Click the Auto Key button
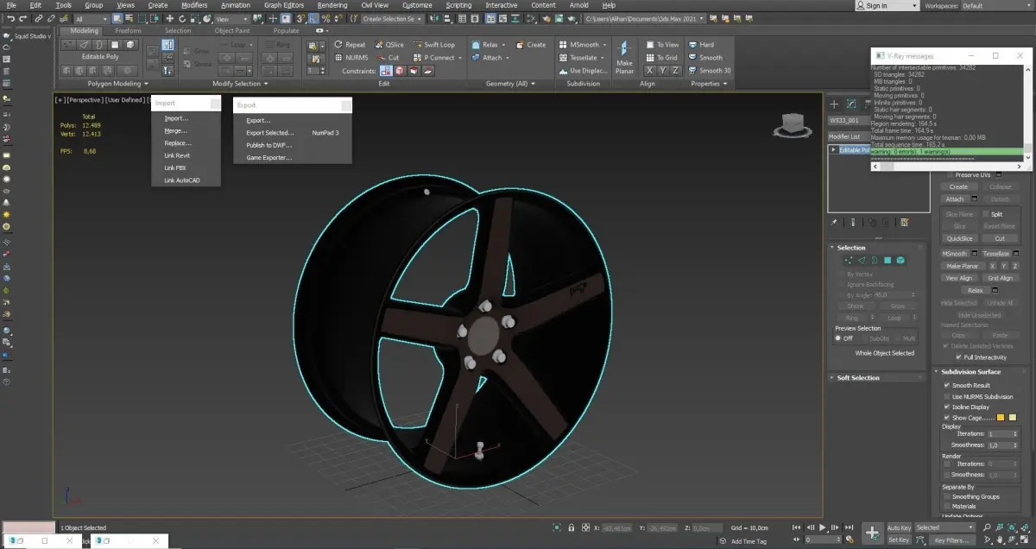 pyautogui.click(x=899, y=527)
